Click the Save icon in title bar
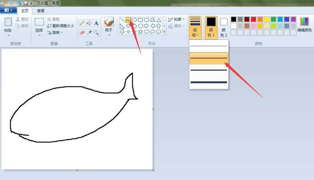This screenshot has width=314, height=180. pos(26,3)
